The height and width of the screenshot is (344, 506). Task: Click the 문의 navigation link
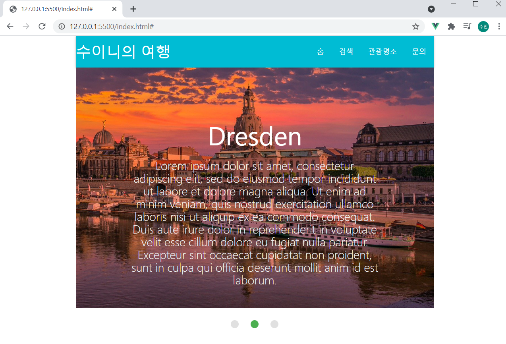(x=419, y=51)
